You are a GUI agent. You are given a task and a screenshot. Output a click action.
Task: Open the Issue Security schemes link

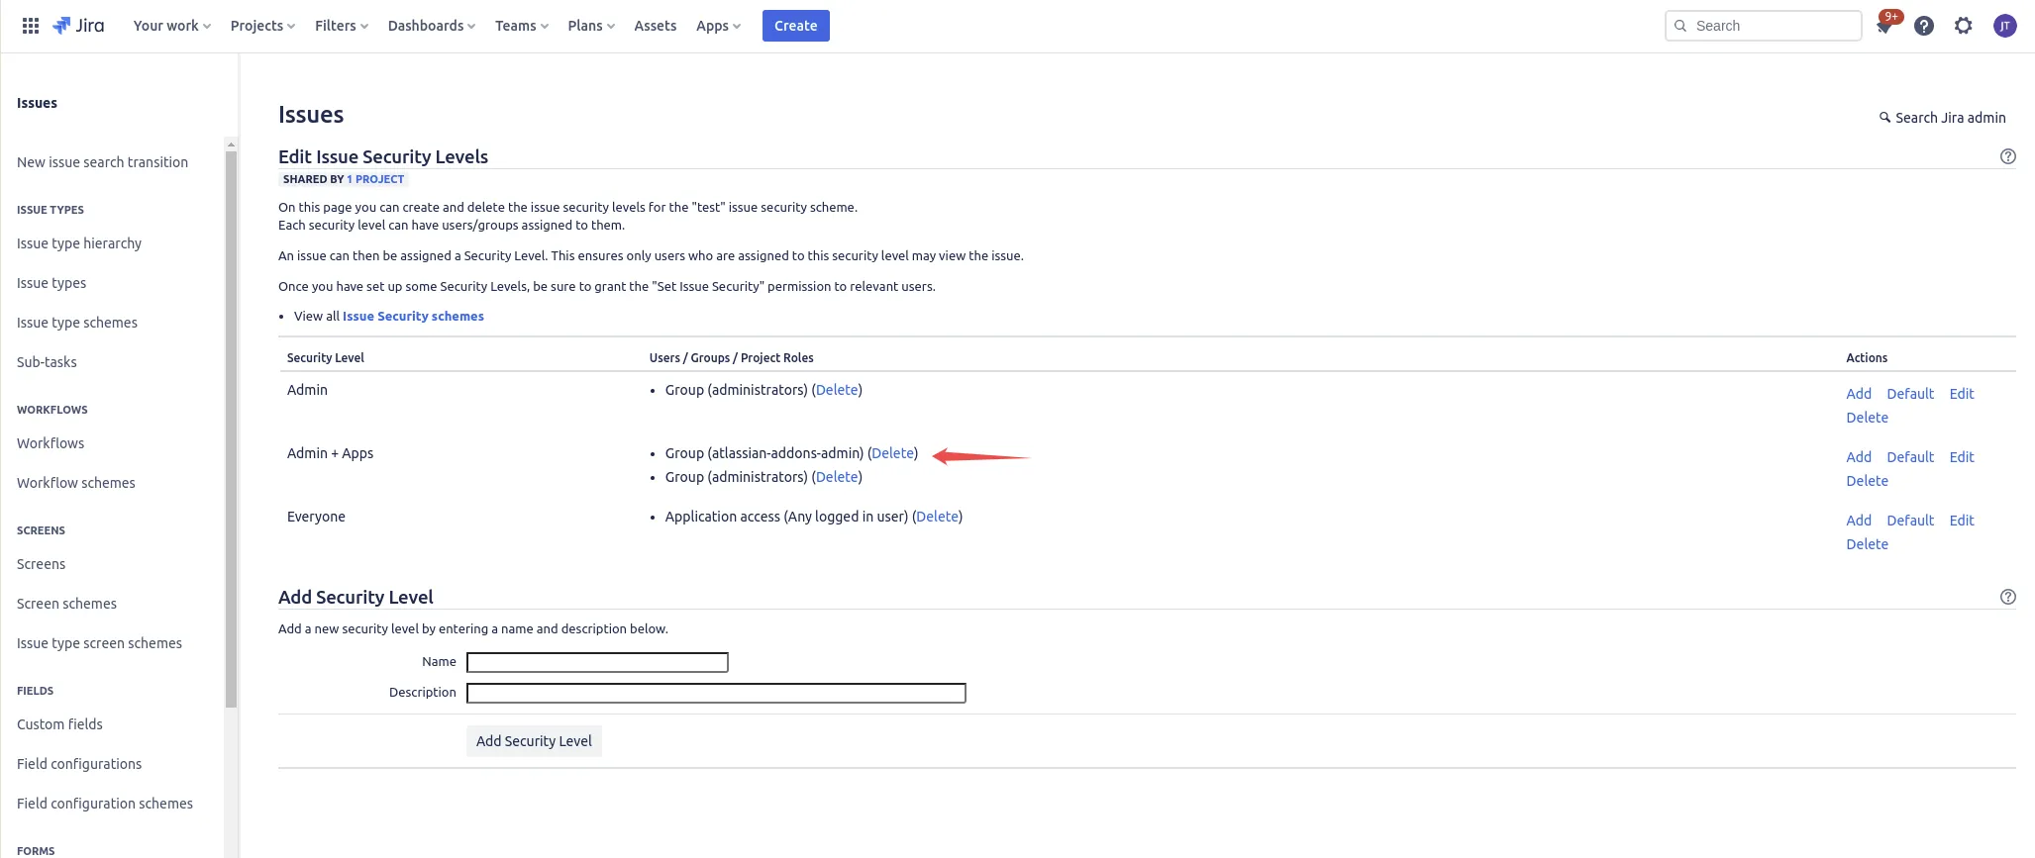(x=413, y=317)
